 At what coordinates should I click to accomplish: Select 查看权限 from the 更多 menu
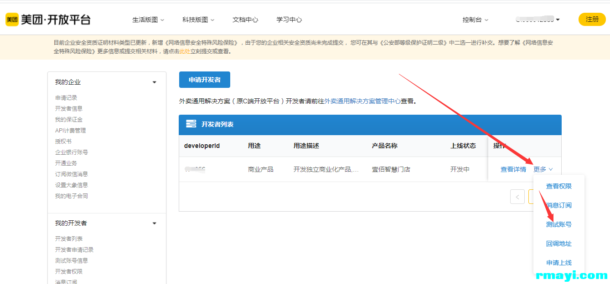[559, 186]
